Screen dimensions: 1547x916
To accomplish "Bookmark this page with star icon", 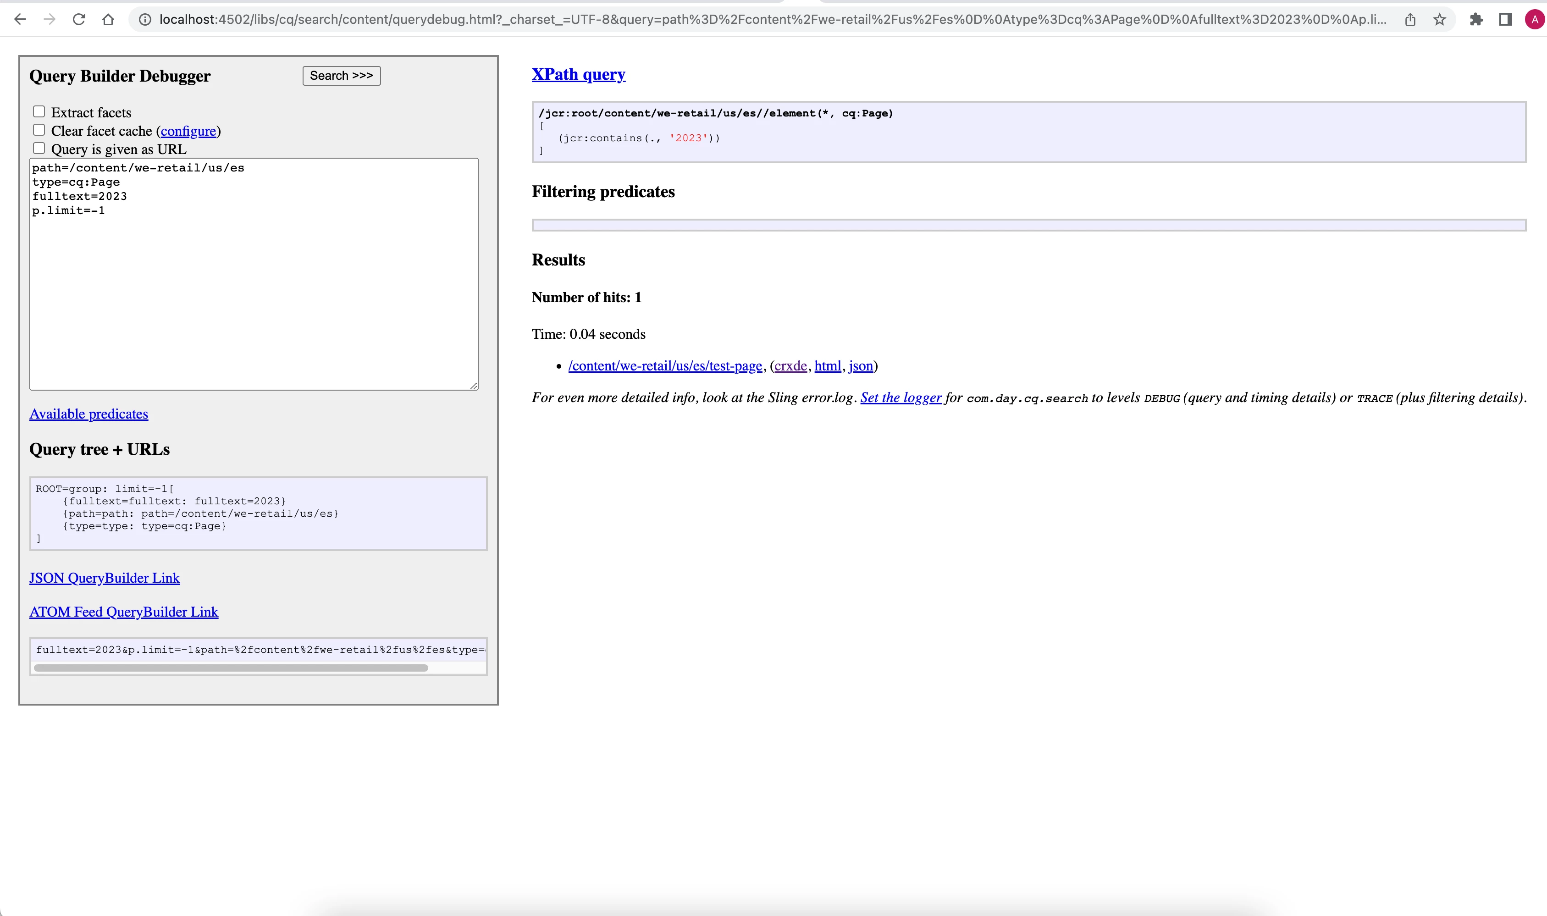I will pyautogui.click(x=1440, y=20).
